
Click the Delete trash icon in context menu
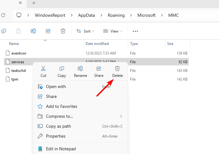pyautogui.click(x=117, y=69)
